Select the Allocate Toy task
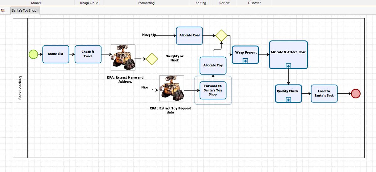This screenshot has width=376, height=172. pyautogui.click(x=213, y=65)
